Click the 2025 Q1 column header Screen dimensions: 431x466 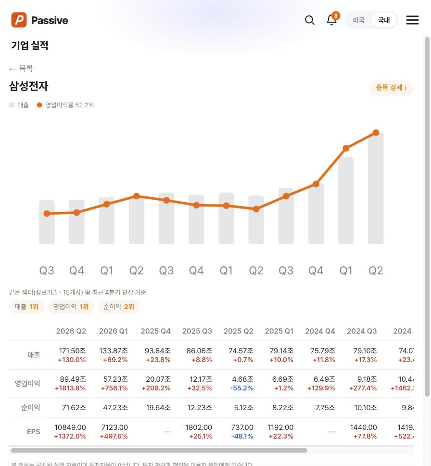[279, 331]
